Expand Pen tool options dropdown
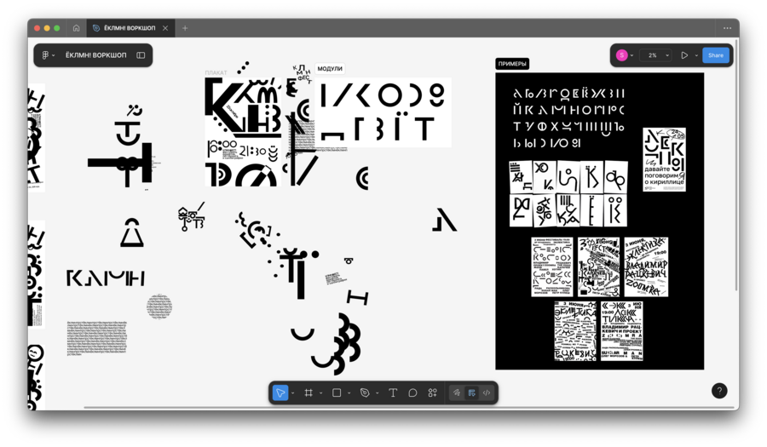The width and height of the screenshot is (767, 447). [x=378, y=393]
